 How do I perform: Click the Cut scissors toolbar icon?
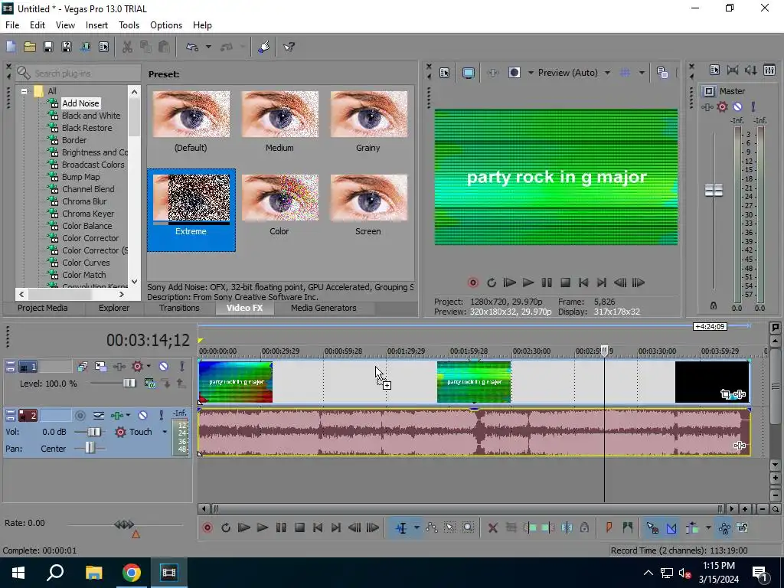(128, 47)
